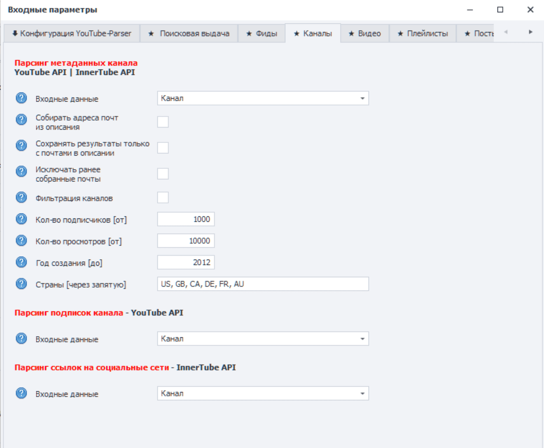Click help icon beside Год создания [до]
Screen dimensions: 544x448
tap(21, 262)
